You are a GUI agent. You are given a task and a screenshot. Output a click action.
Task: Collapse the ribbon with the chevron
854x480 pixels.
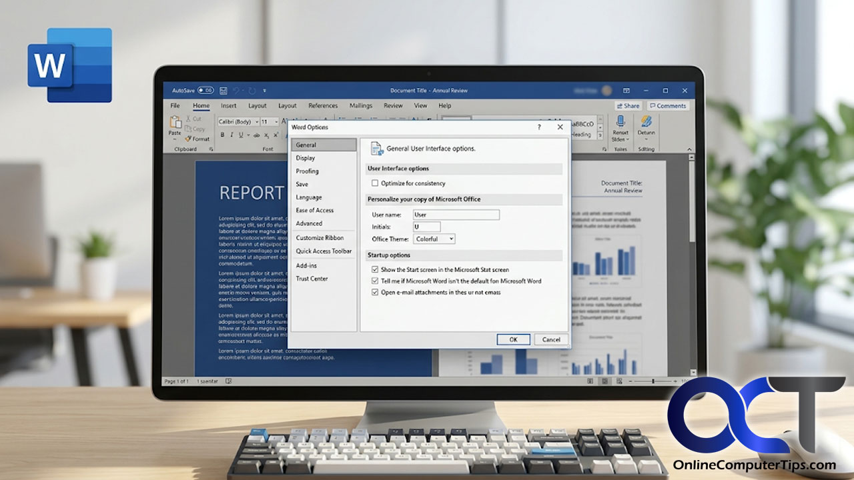coord(689,149)
